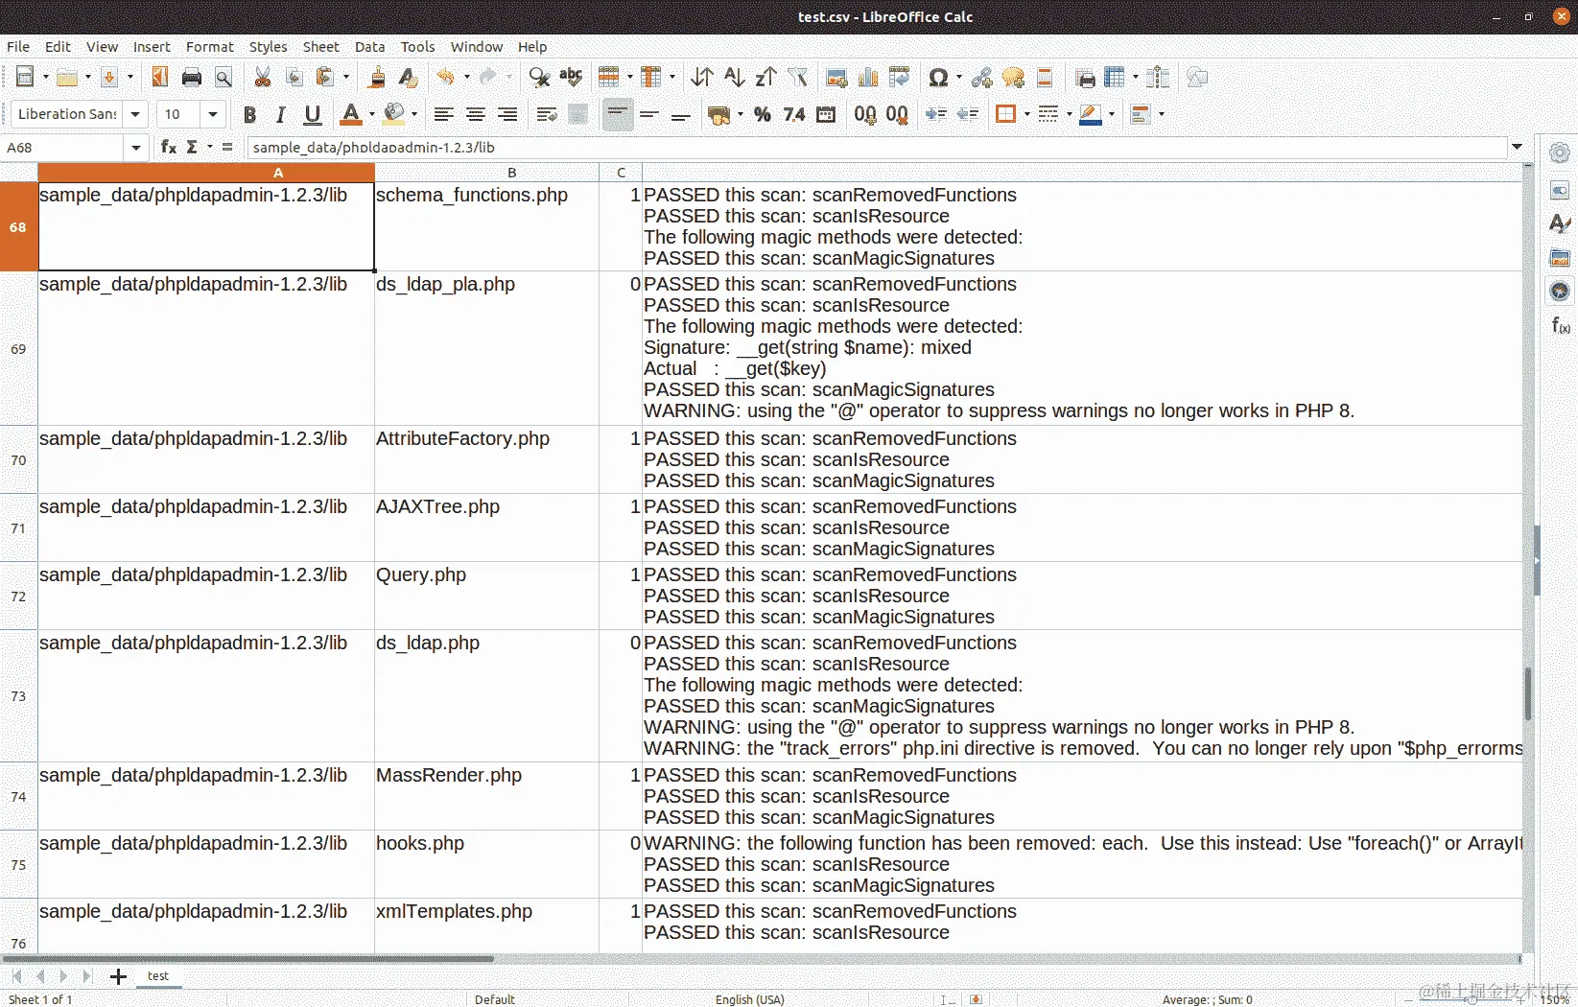Image resolution: width=1578 pixels, height=1007 pixels.
Task: Click the Sum button in the formula bar
Action: 192,147
